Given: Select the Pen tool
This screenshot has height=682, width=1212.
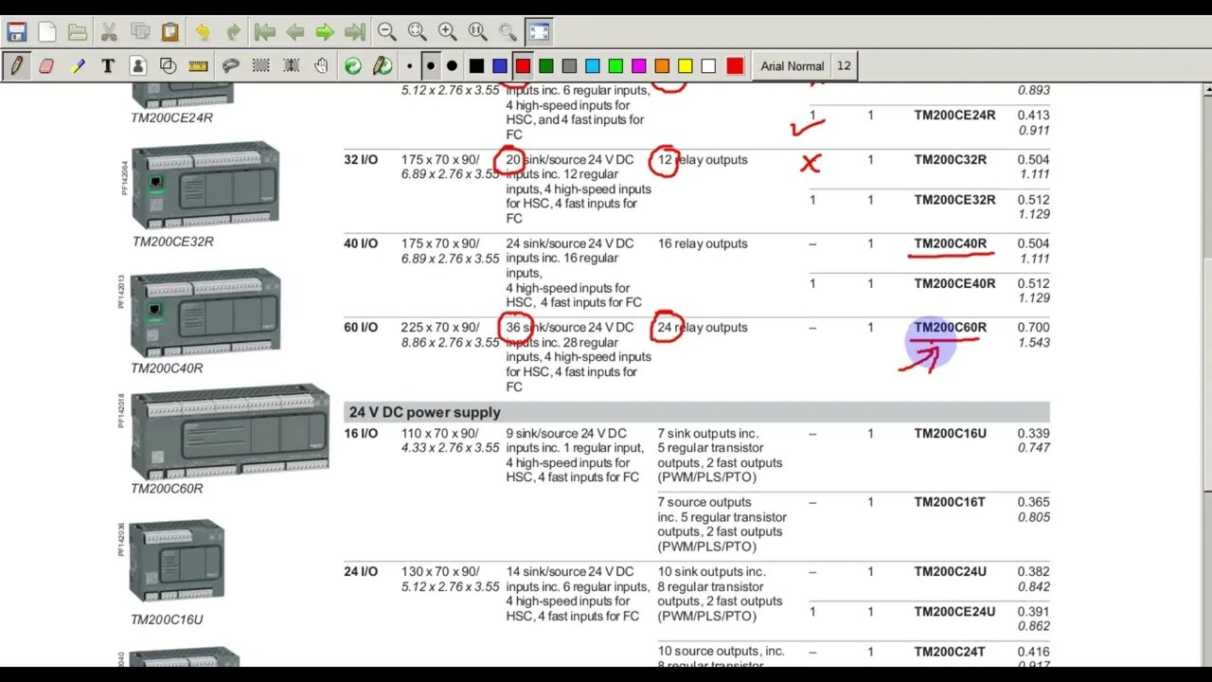Looking at the screenshot, I should [x=16, y=65].
